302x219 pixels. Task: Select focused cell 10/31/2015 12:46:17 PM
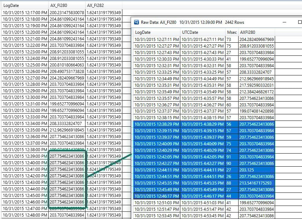pyautogui.click(x=157, y=196)
